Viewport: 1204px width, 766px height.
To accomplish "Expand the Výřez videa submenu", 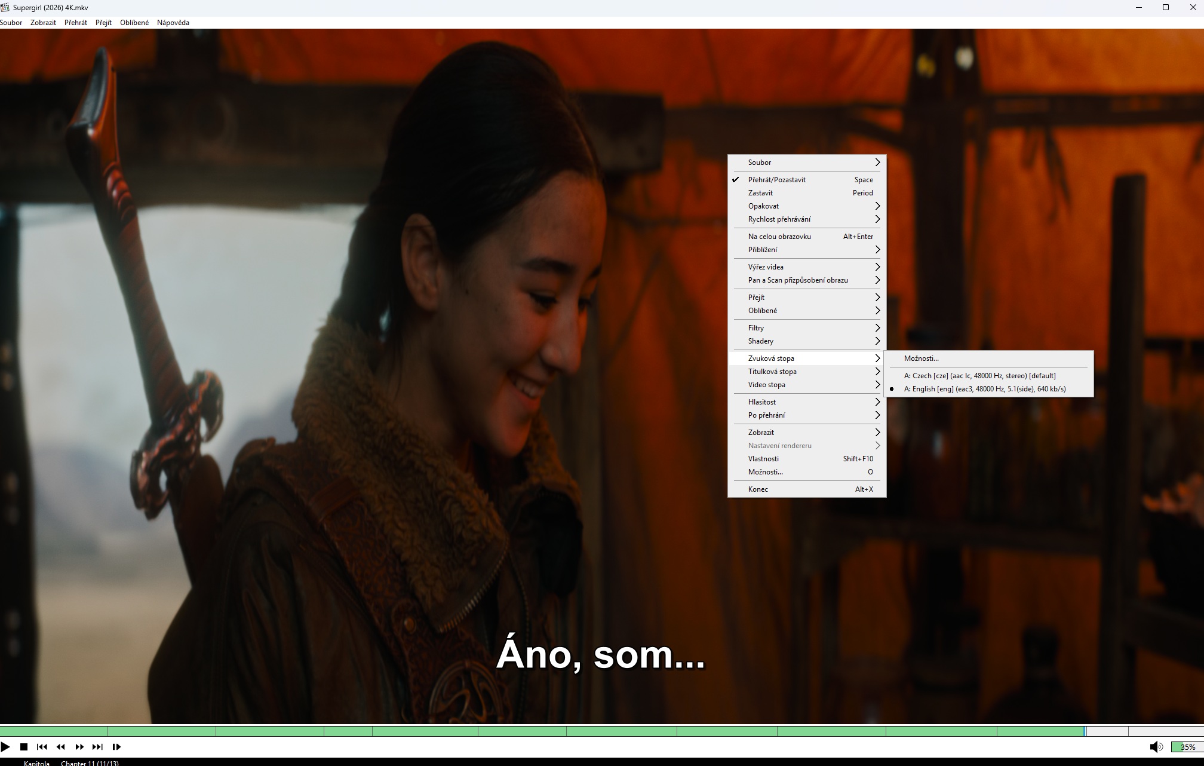I will [x=807, y=267].
